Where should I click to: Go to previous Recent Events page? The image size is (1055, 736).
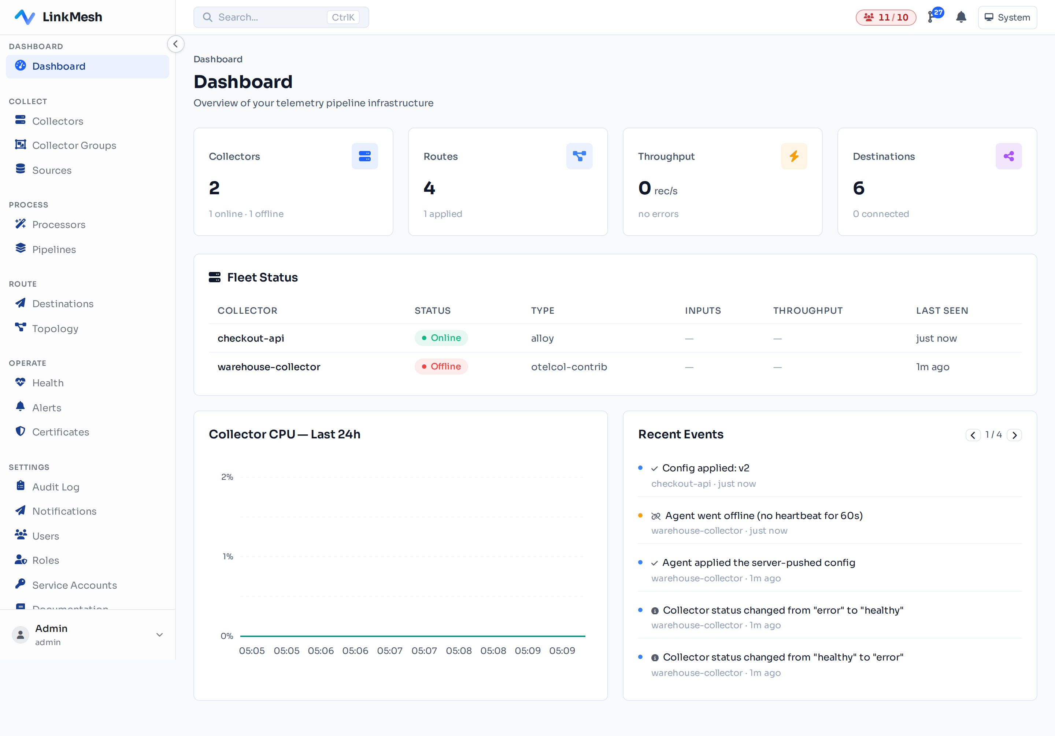pos(973,435)
